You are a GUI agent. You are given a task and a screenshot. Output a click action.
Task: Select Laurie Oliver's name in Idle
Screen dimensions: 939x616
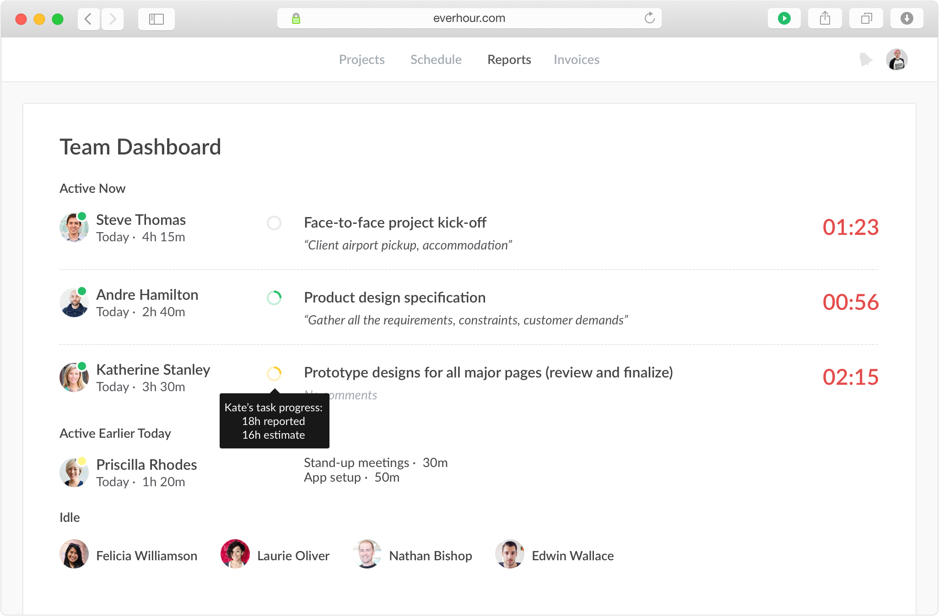pyautogui.click(x=293, y=556)
